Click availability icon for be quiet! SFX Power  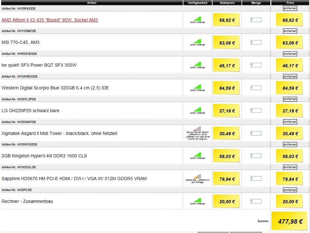pyautogui.click(x=197, y=64)
